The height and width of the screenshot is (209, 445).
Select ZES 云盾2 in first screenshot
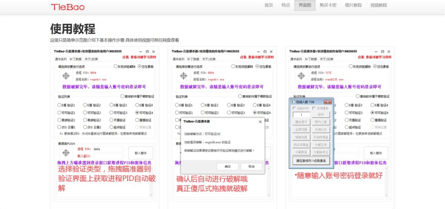(92, 127)
